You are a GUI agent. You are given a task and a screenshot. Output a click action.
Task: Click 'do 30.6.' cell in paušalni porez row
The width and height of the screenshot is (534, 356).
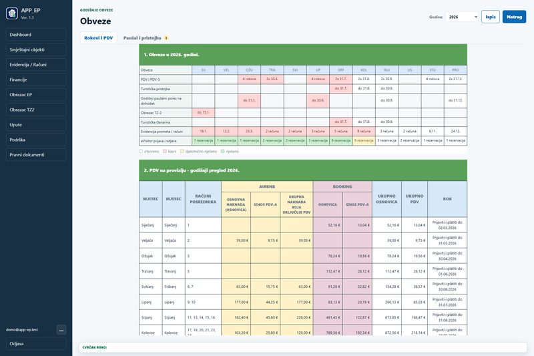pyautogui.click(x=318, y=100)
